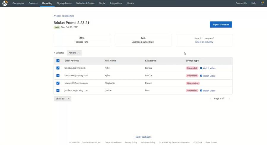Screen dimensions: 267x145
Task: Open the Social menu item
Action: pyautogui.click(x=102, y=3)
